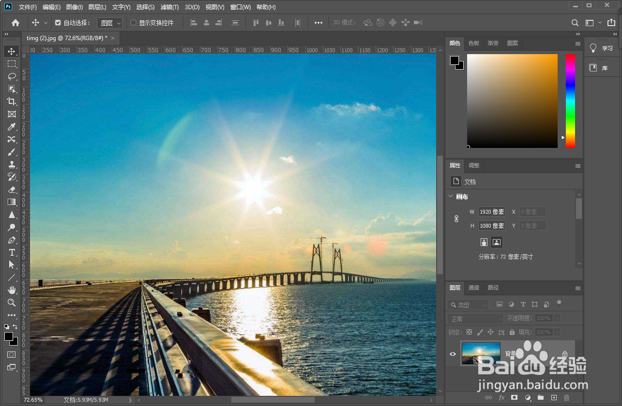The height and width of the screenshot is (406, 622).
Task: Toggle lock all padlock icon in layers panel
Action: [x=512, y=333]
